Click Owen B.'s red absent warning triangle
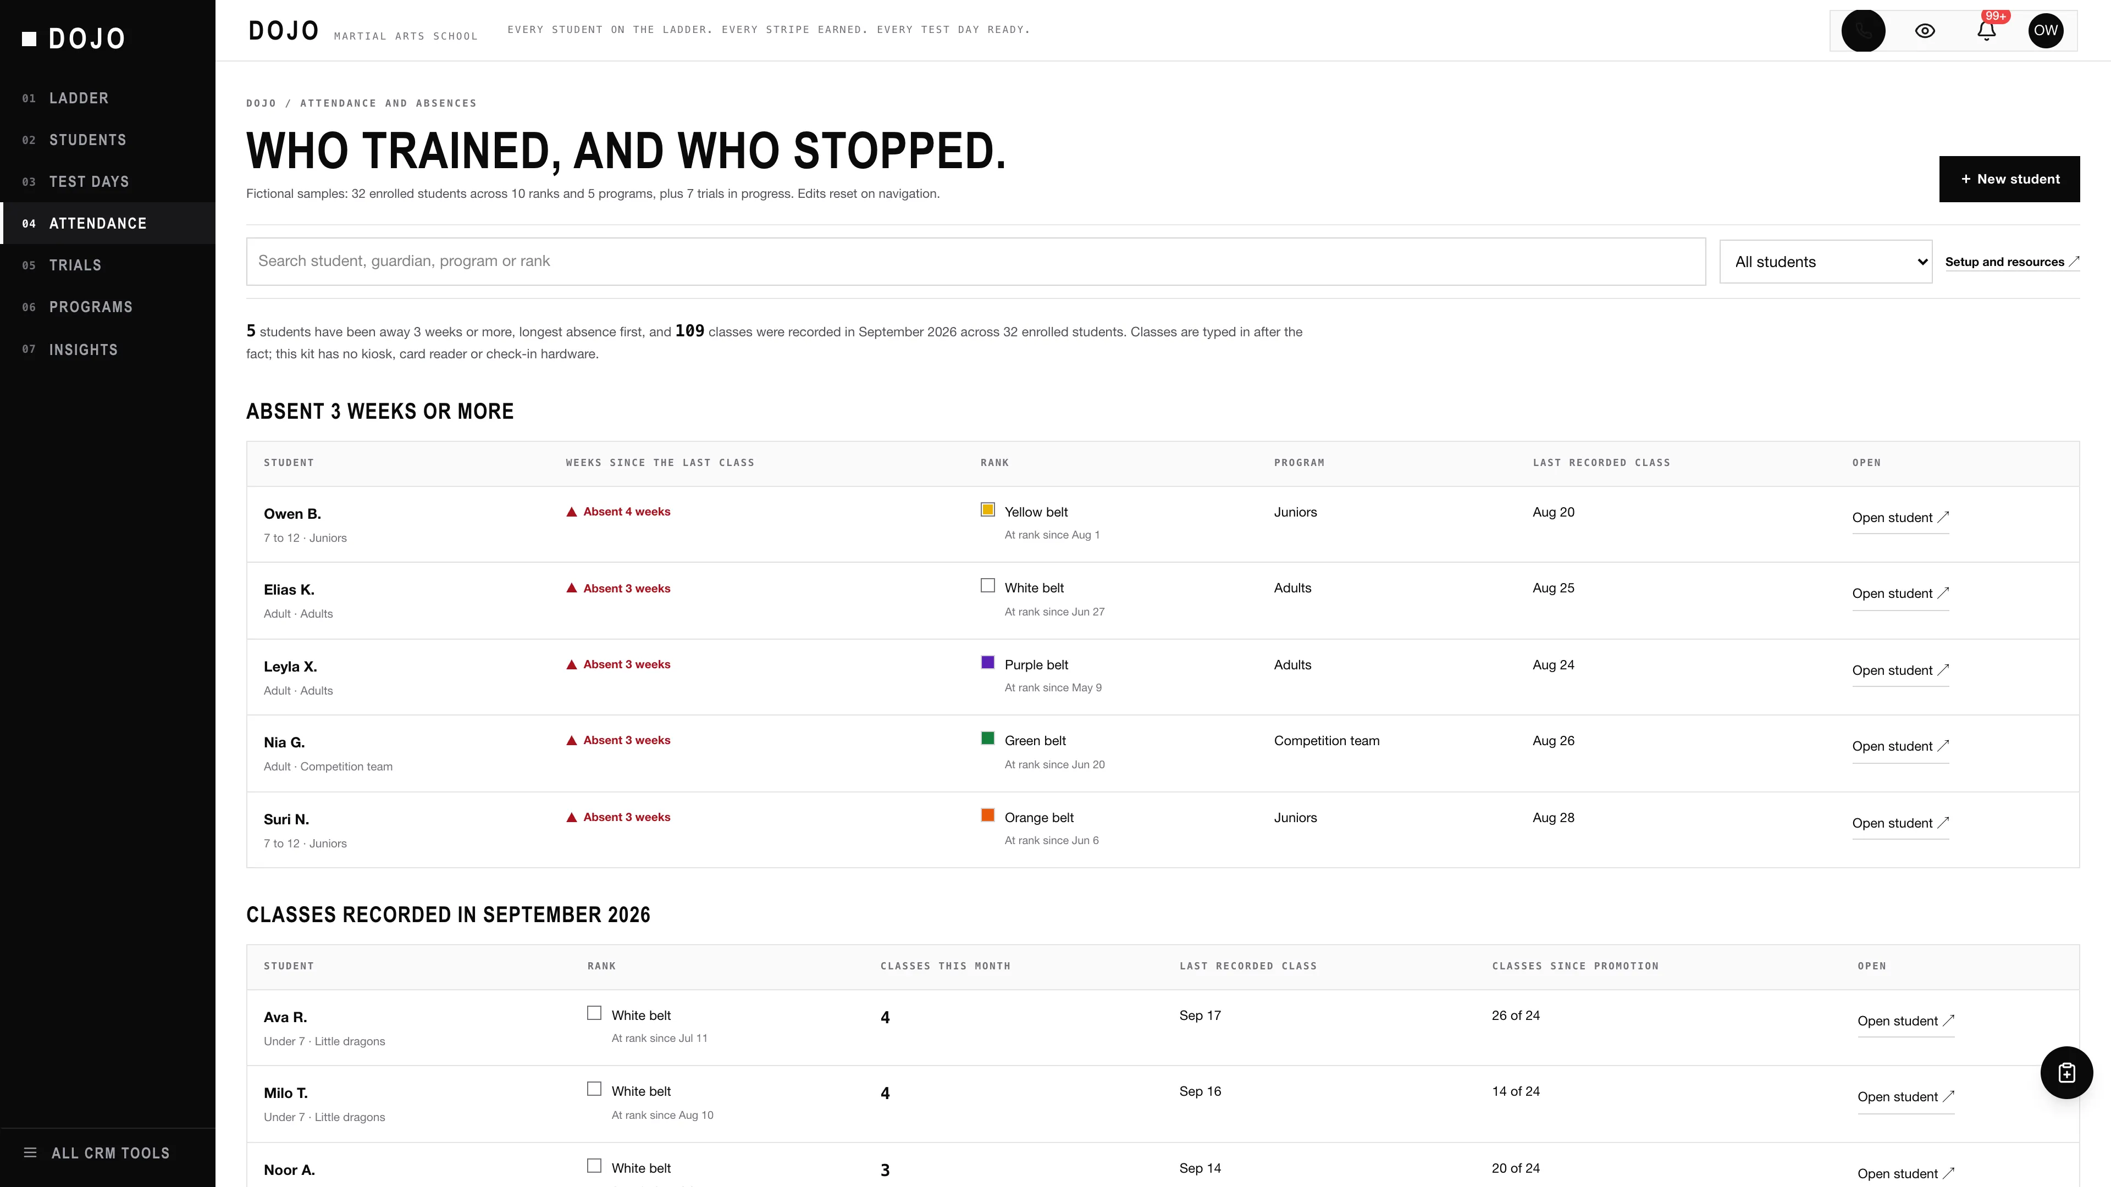The height and width of the screenshot is (1187, 2111). pos(572,512)
